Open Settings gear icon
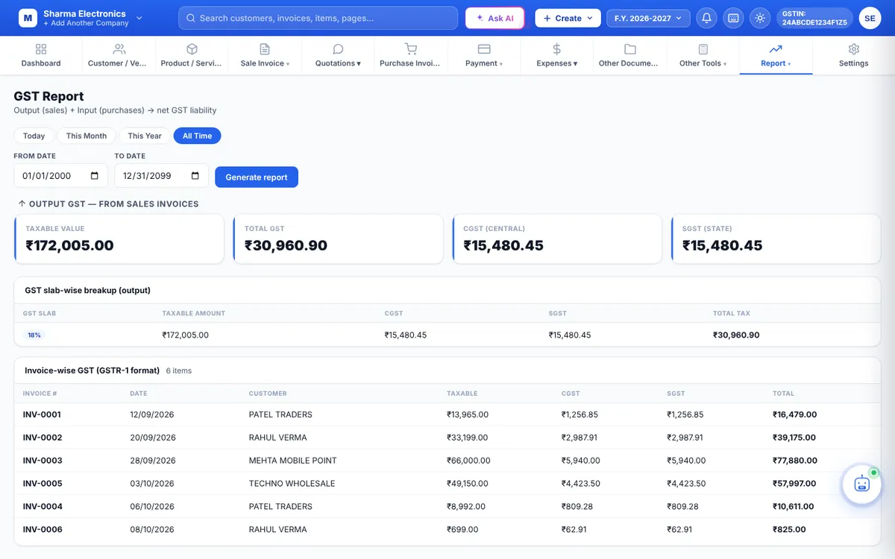This screenshot has height=559, width=895. [854, 49]
